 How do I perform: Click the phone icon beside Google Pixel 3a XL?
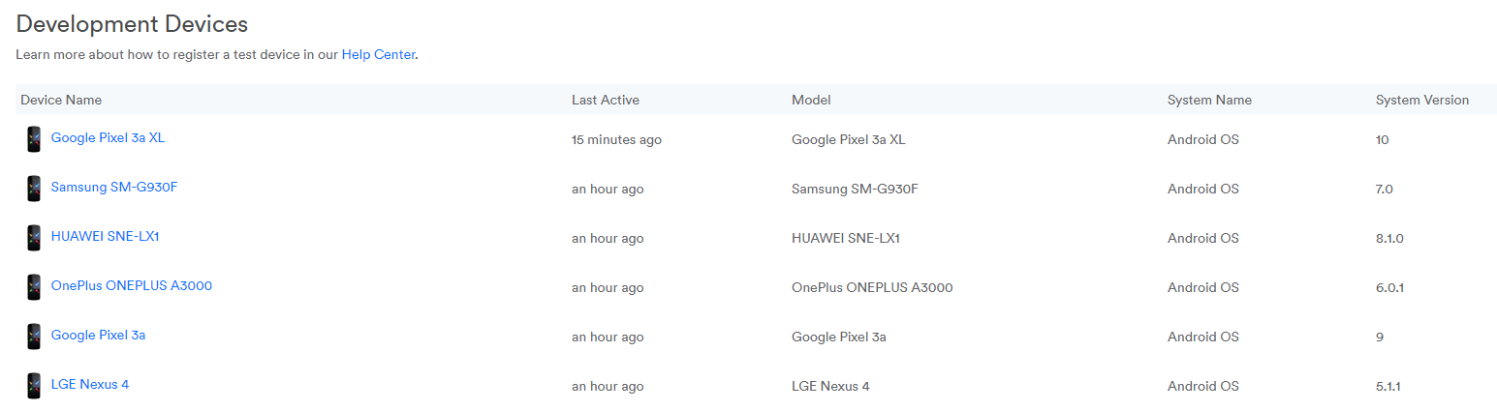[x=34, y=139]
